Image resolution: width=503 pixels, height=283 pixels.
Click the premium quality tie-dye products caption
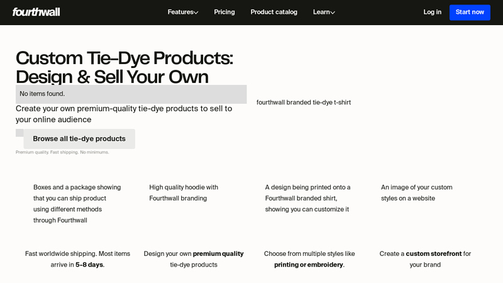[x=194, y=258]
